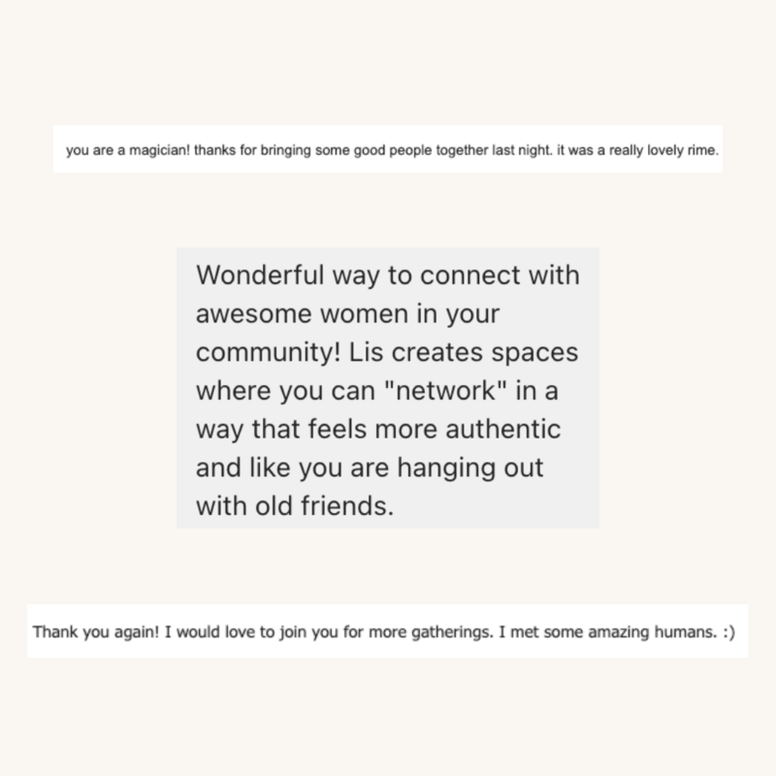Viewport: 776px width, 776px height.
Task: Click the words "really lovely rime"
Action: [x=663, y=150]
